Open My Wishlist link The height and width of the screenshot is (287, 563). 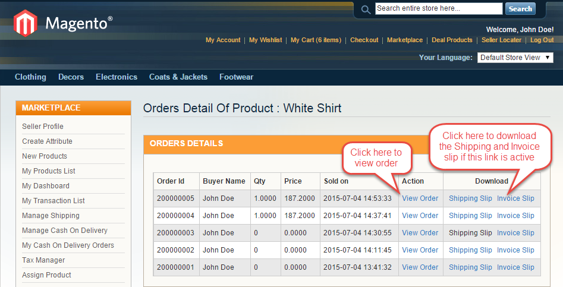[x=266, y=40]
